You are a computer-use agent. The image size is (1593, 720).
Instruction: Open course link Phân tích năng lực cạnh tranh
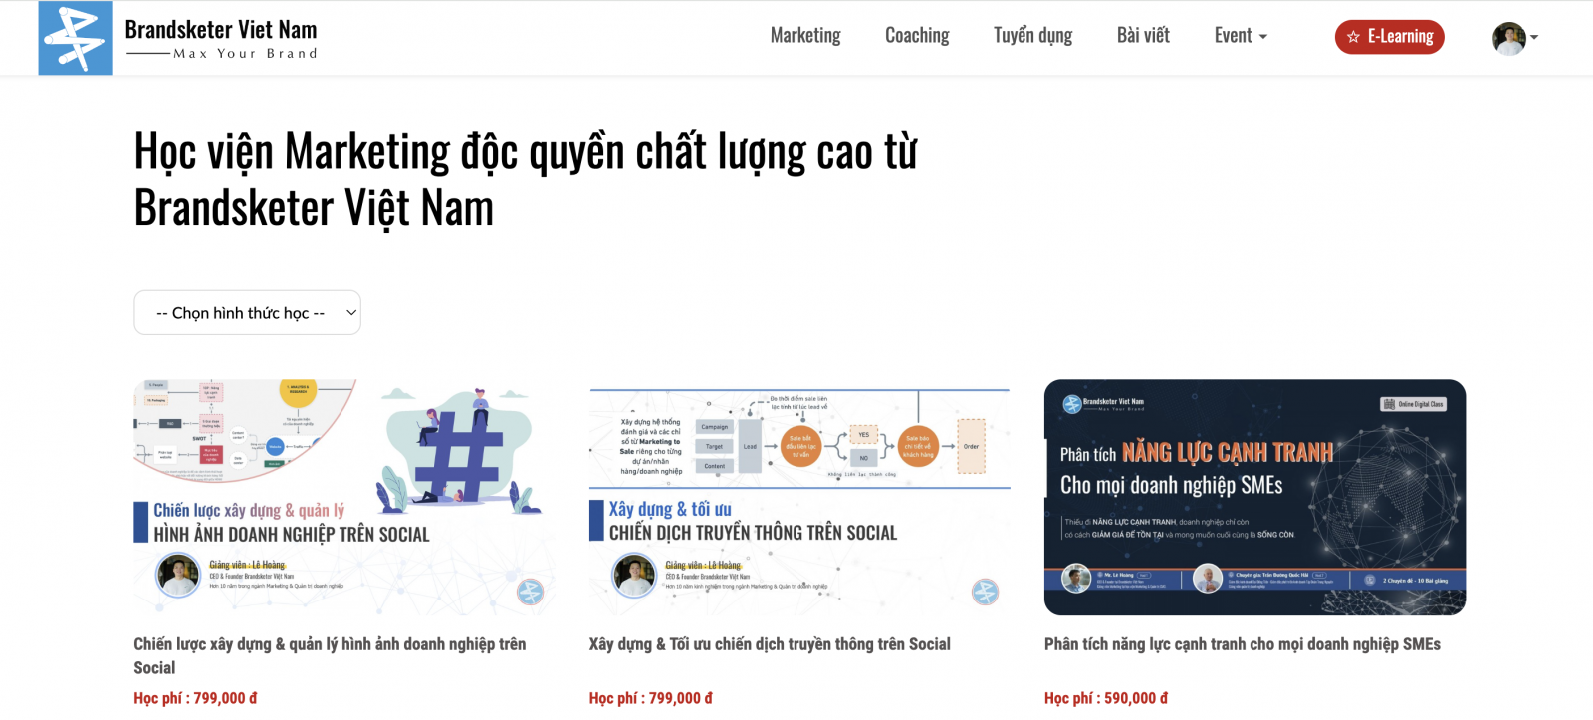coord(1243,644)
